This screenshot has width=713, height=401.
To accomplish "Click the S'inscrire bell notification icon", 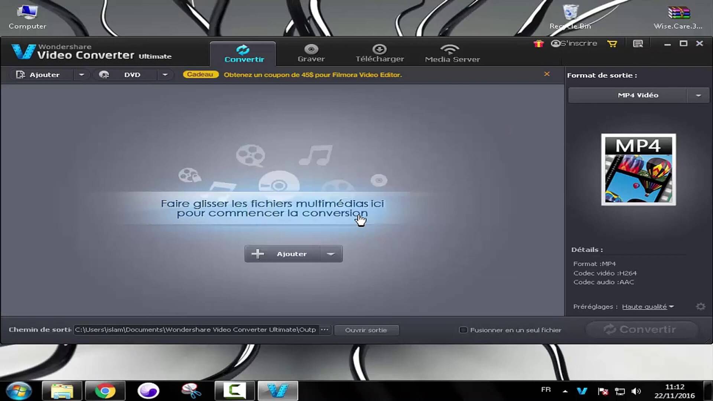I will (x=554, y=43).
